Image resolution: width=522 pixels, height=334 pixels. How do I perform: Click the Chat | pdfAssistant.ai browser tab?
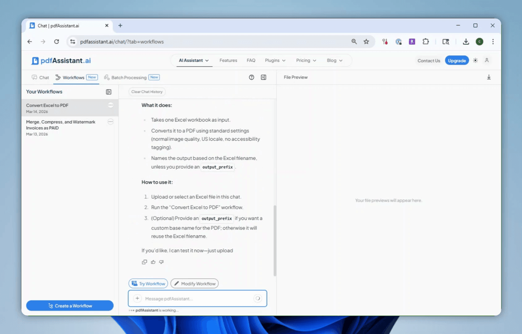pyautogui.click(x=69, y=26)
